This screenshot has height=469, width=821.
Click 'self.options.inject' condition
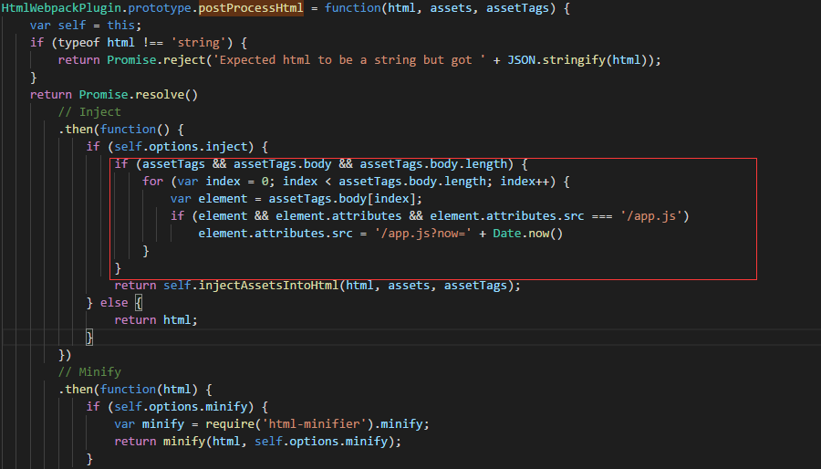180,147
